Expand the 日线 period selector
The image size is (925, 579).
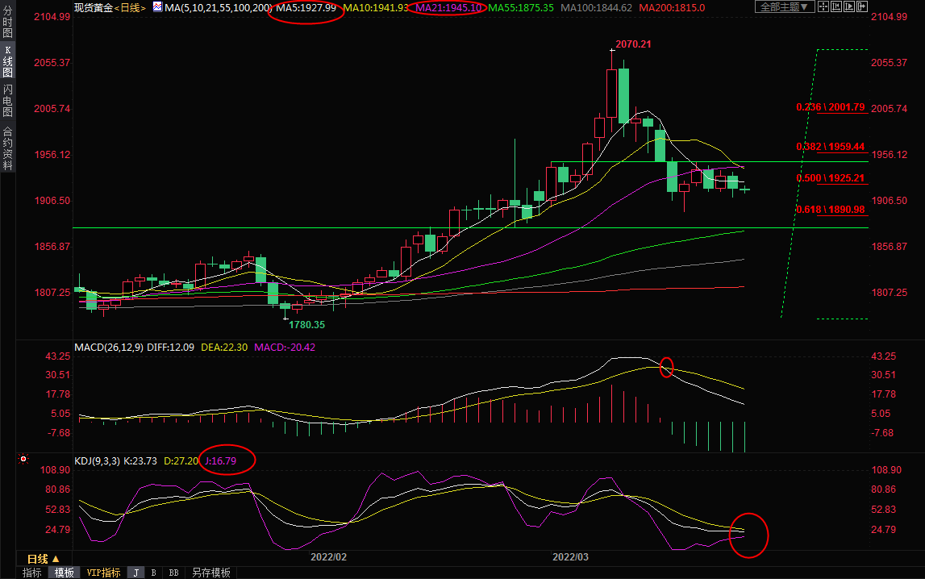[43, 559]
